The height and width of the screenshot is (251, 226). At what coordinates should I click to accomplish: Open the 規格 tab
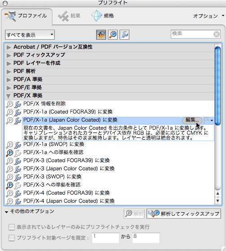click(x=102, y=16)
